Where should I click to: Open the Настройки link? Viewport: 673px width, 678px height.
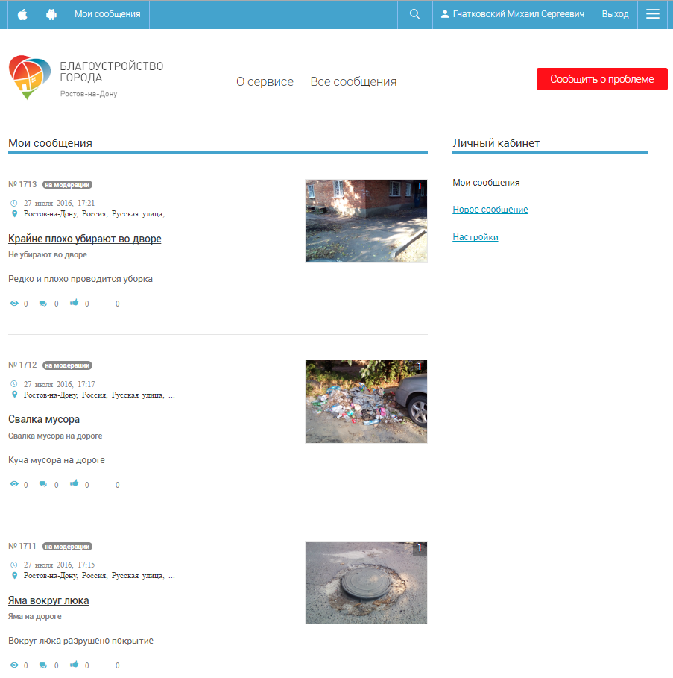[475, 237]
